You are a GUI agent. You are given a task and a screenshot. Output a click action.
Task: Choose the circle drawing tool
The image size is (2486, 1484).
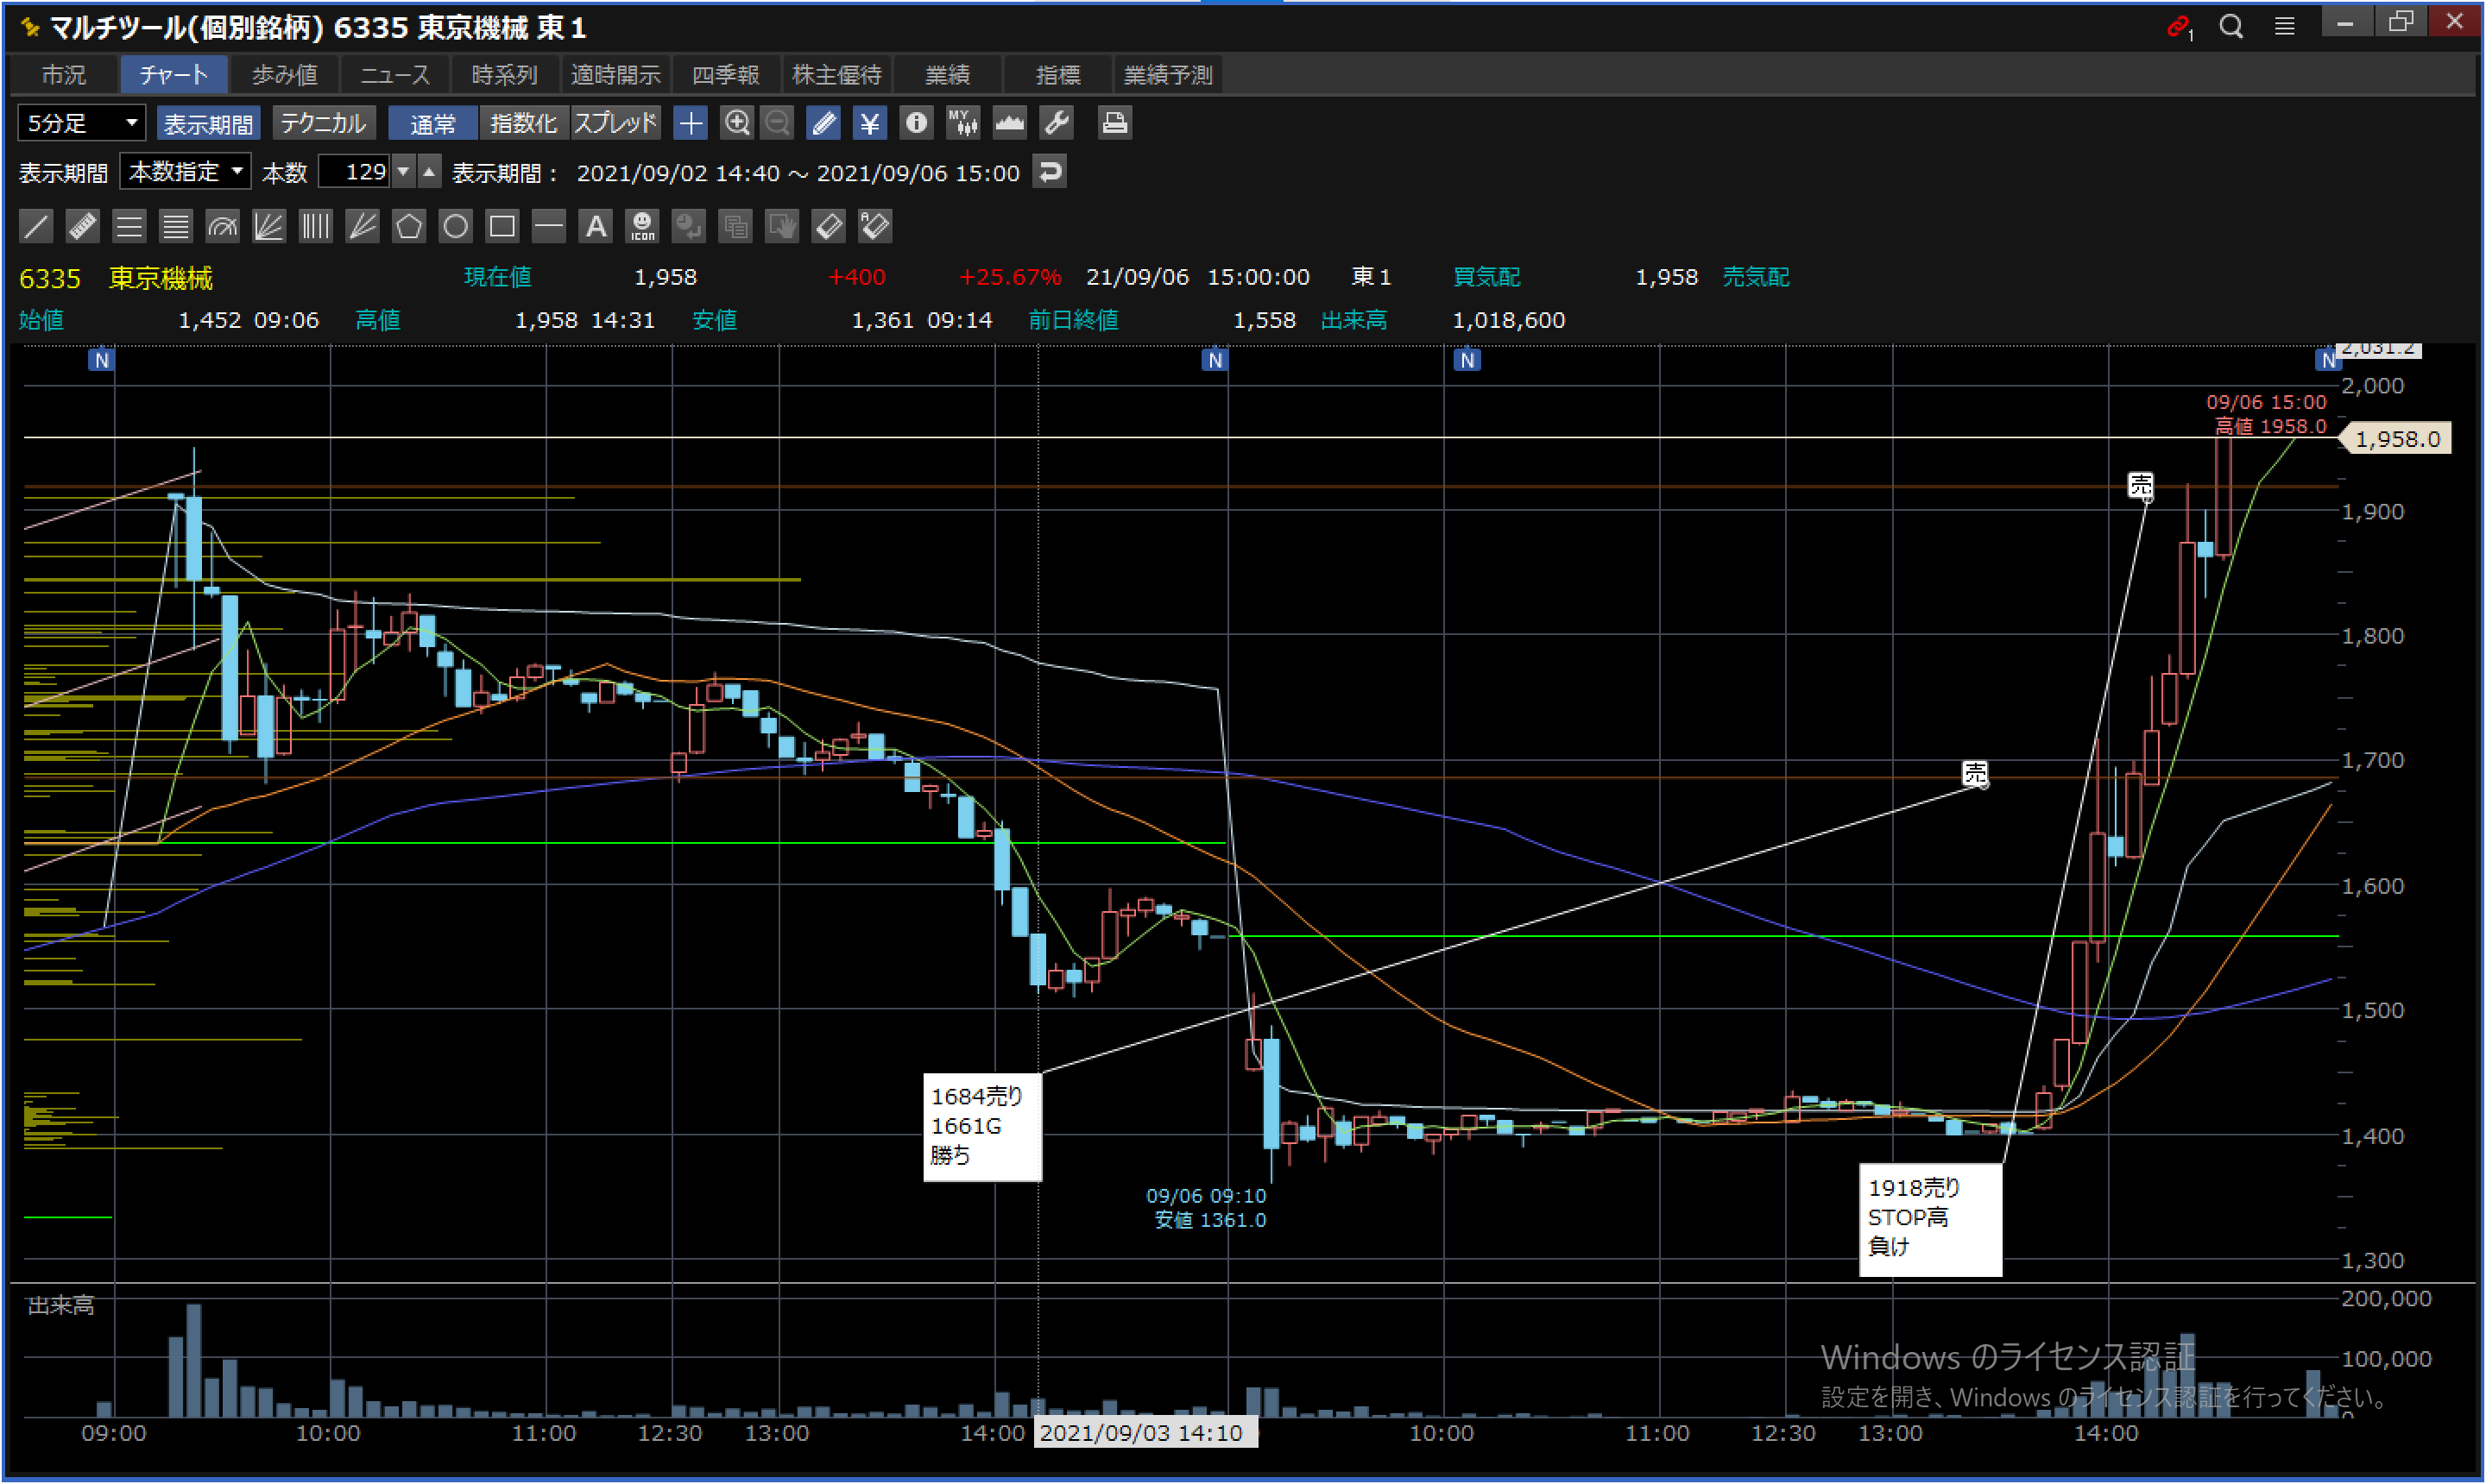(x=455, y=226)
